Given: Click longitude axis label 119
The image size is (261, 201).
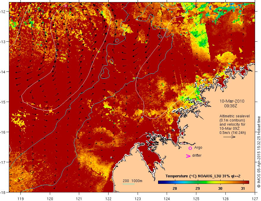Looking at the screenshot, I should pos(21,199).
